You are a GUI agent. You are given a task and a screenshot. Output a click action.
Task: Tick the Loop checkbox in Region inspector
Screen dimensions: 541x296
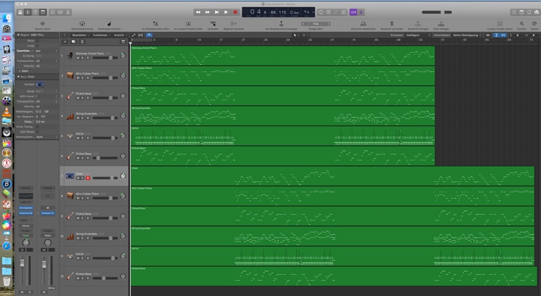point(37,45)
